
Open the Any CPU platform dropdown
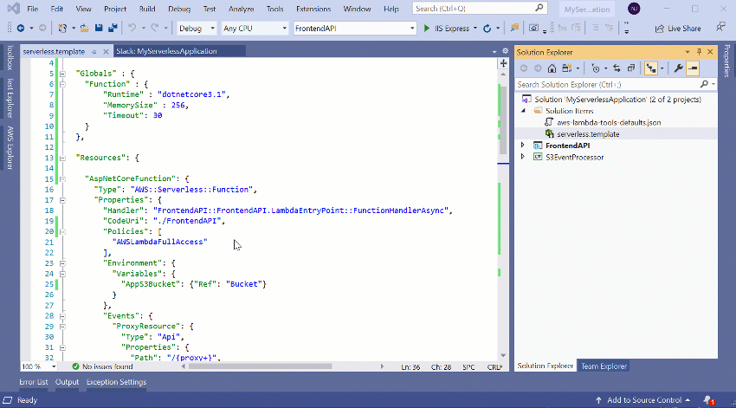click(x=254, y=28)
